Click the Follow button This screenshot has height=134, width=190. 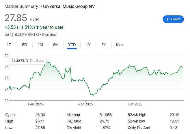[x=173, y=19]
